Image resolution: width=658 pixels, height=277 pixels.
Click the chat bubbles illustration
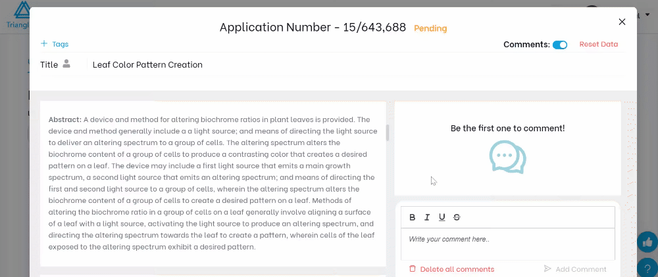pos(508,156)
